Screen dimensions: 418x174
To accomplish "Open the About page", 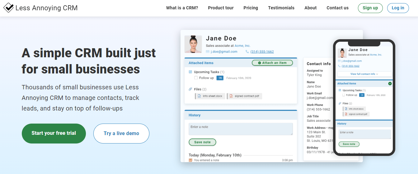I will click(310, 8).
